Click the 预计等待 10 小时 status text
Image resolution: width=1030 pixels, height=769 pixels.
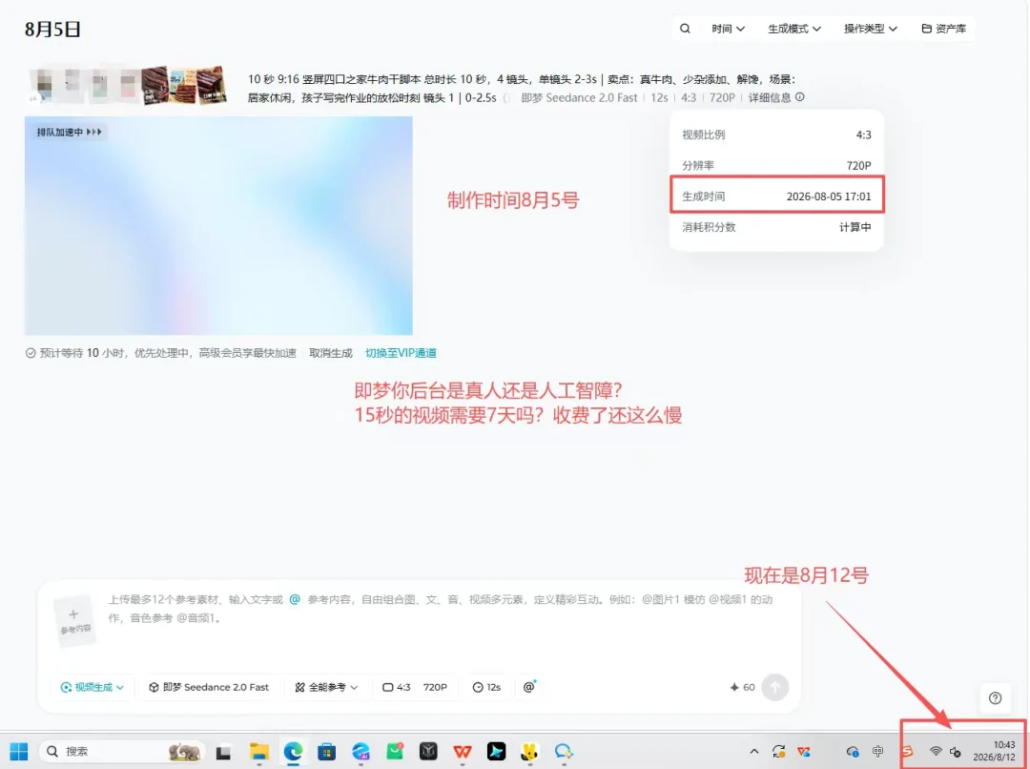point(161,353)
